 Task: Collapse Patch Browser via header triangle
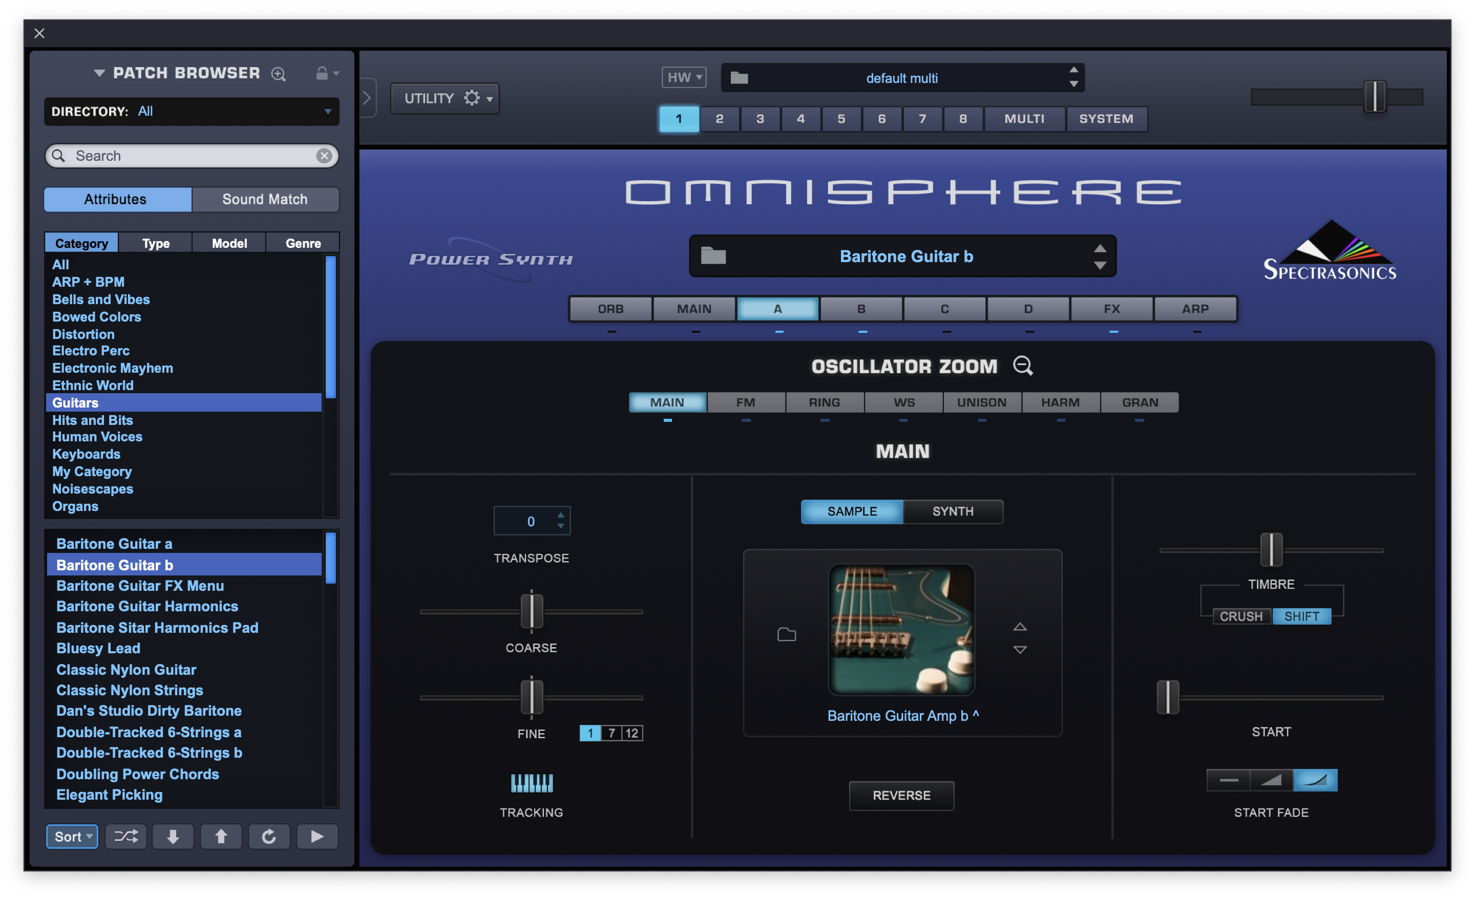[99, 73]
